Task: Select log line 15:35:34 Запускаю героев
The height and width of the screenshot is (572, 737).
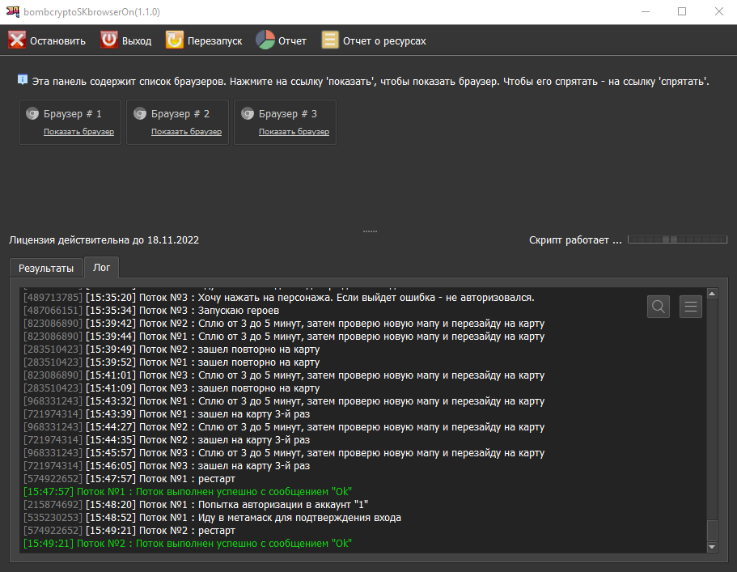Action: click(151, 311)
